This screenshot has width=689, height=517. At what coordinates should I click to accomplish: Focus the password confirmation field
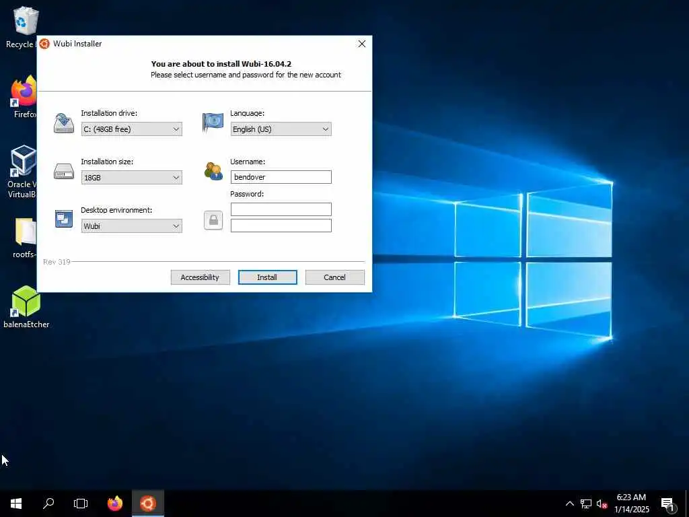click(281, 226)
